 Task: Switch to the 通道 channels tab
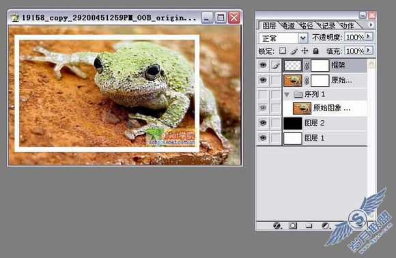pos(287,25)
